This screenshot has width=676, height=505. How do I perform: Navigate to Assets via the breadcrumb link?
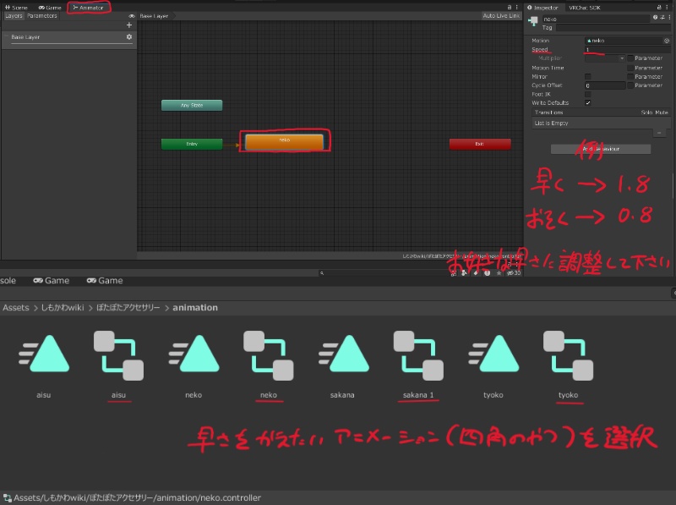pos(15,307)
